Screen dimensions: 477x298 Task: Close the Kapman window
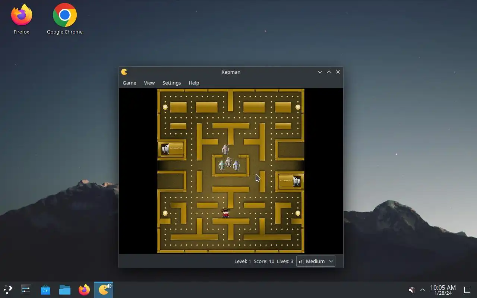(338, 72)
